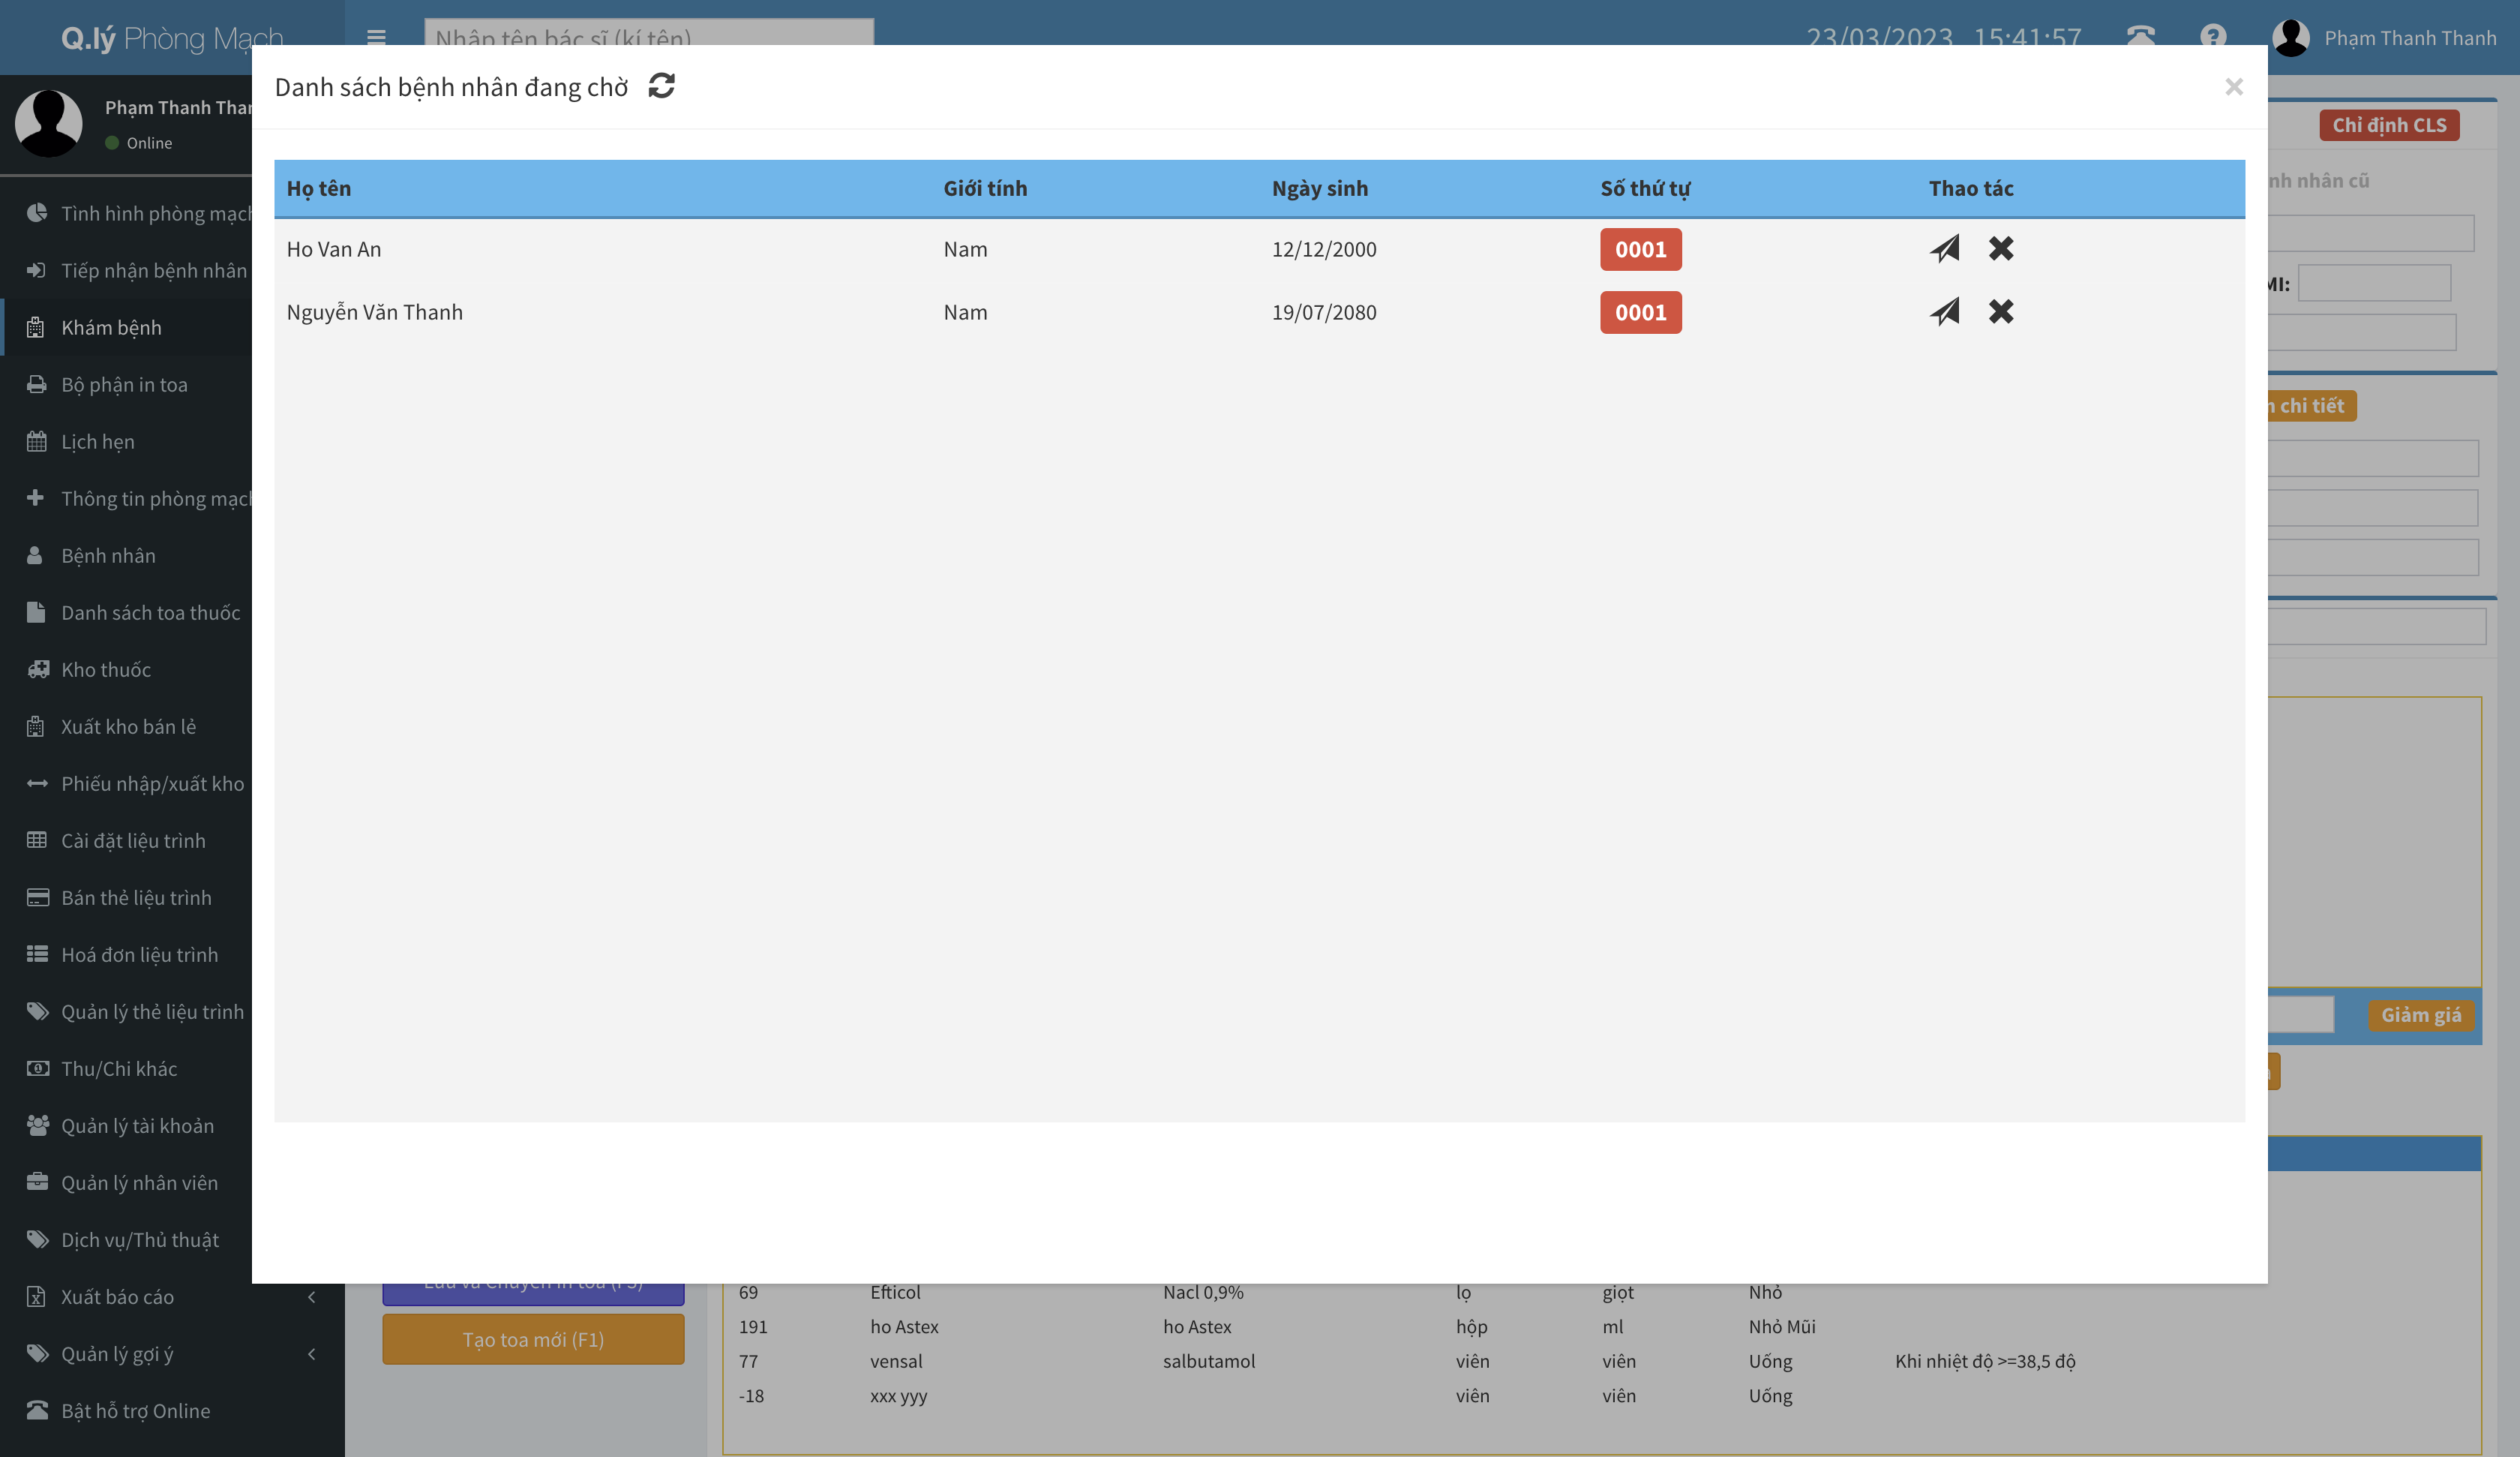Open Tiếp nhận bệnh nhân in sidebar

(x=126, y=270)
